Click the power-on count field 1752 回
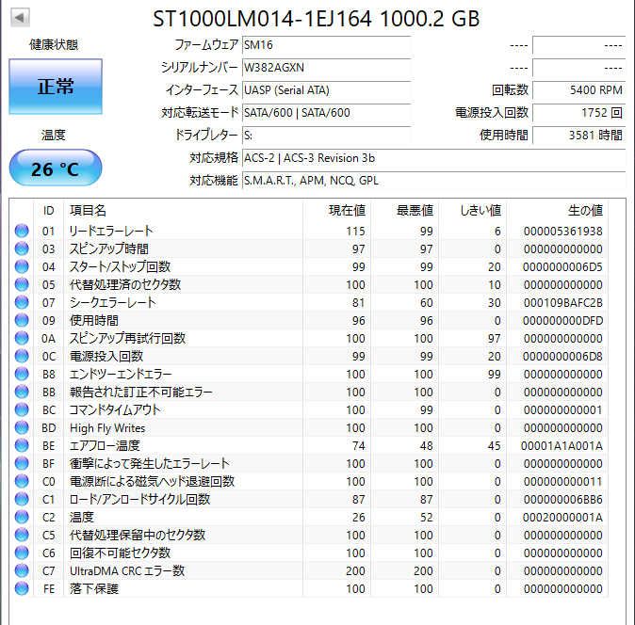This screenshot has height=625, width=635. 579,113
